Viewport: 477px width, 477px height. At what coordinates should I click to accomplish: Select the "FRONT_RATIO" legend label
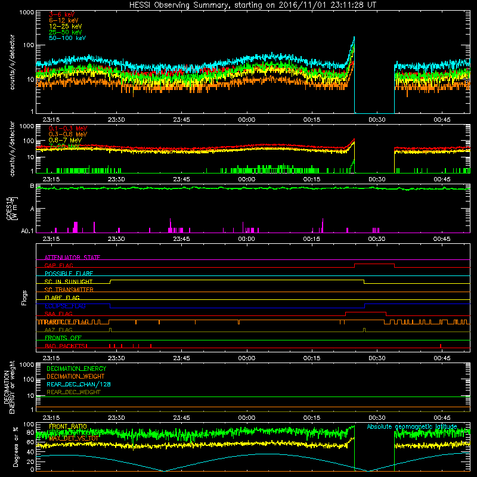(68, 426)
